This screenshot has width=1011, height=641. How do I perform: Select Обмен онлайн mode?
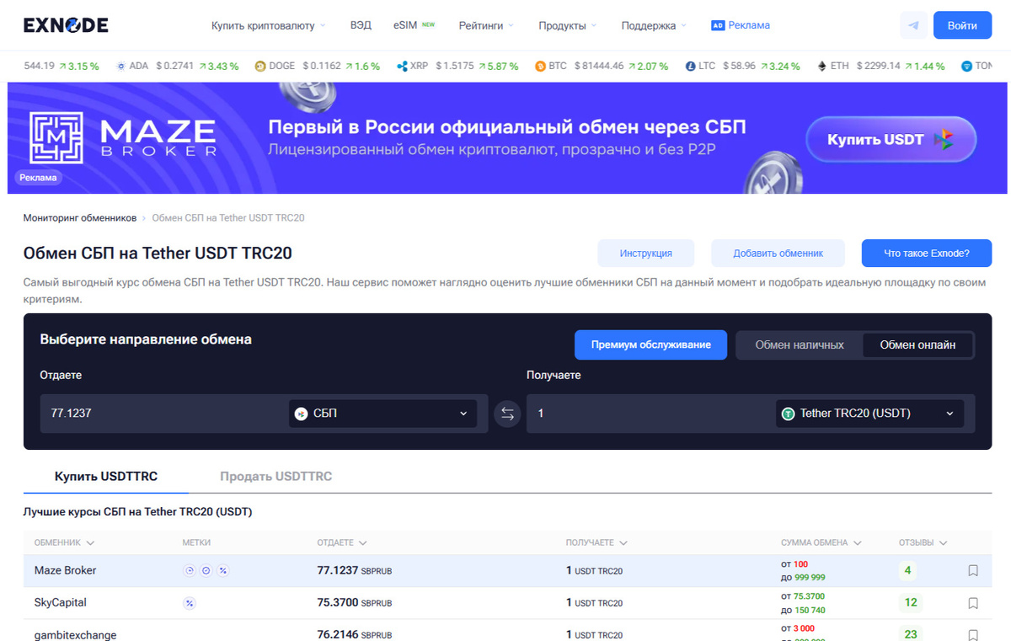click(x=917, y=345)
